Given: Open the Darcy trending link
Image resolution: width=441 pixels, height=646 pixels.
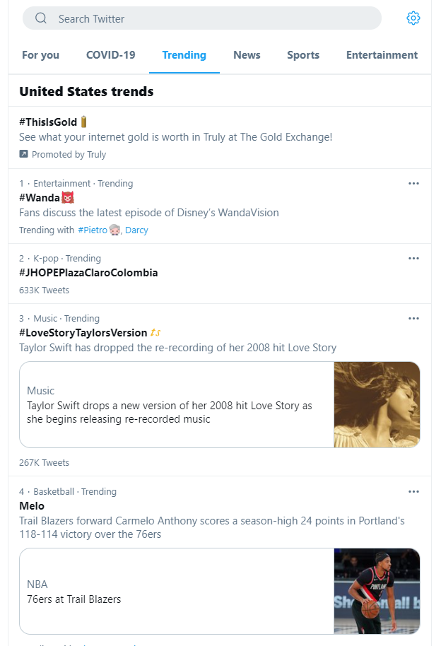Looking at the screenshot, I should click(x=136, y=230).
